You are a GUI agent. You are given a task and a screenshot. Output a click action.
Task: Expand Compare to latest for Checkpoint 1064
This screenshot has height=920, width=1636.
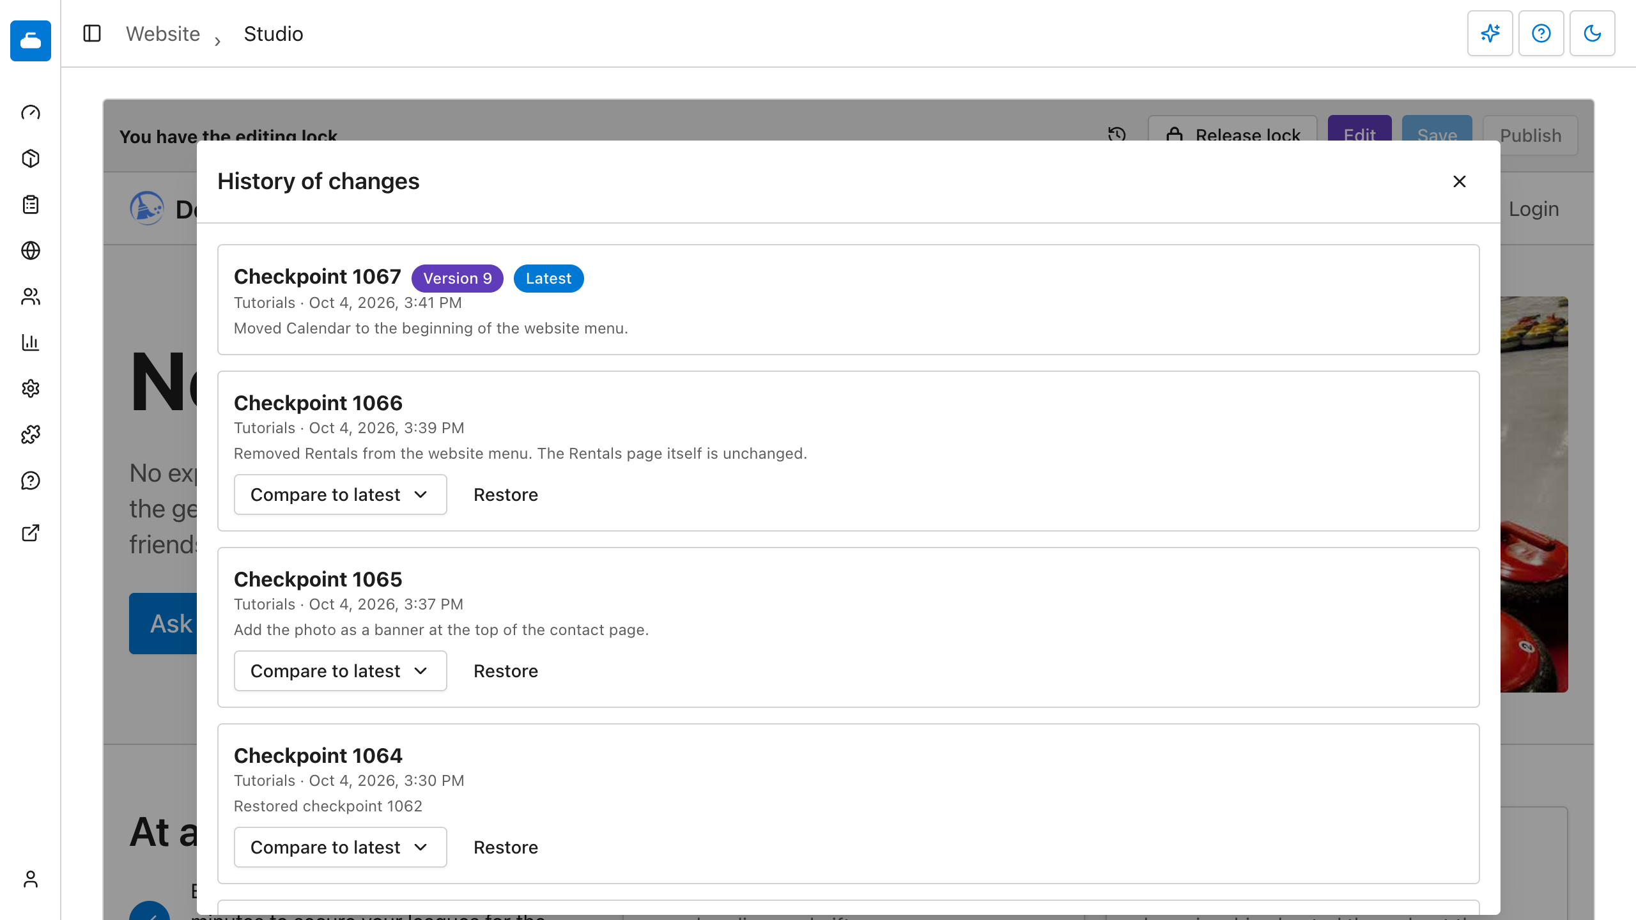coord(341,847)
